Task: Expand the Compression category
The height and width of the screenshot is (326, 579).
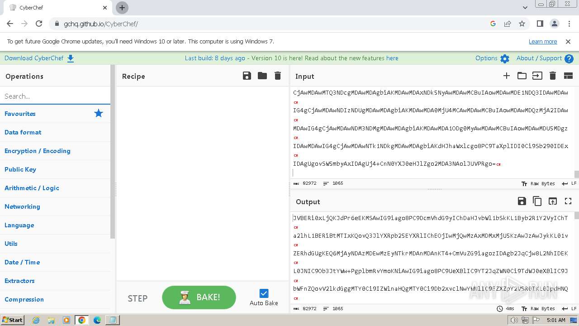Action: 55,299
